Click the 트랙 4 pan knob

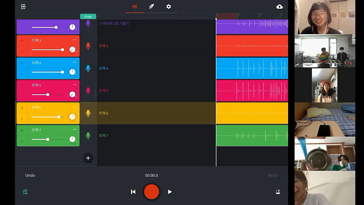click(73, 72)
